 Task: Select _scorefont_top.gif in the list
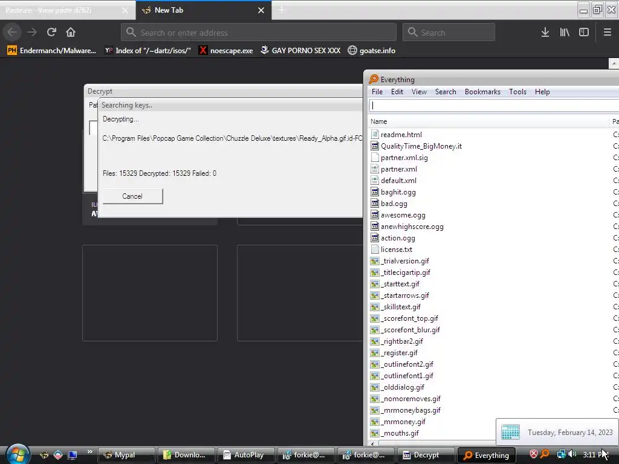pos(409,318)
